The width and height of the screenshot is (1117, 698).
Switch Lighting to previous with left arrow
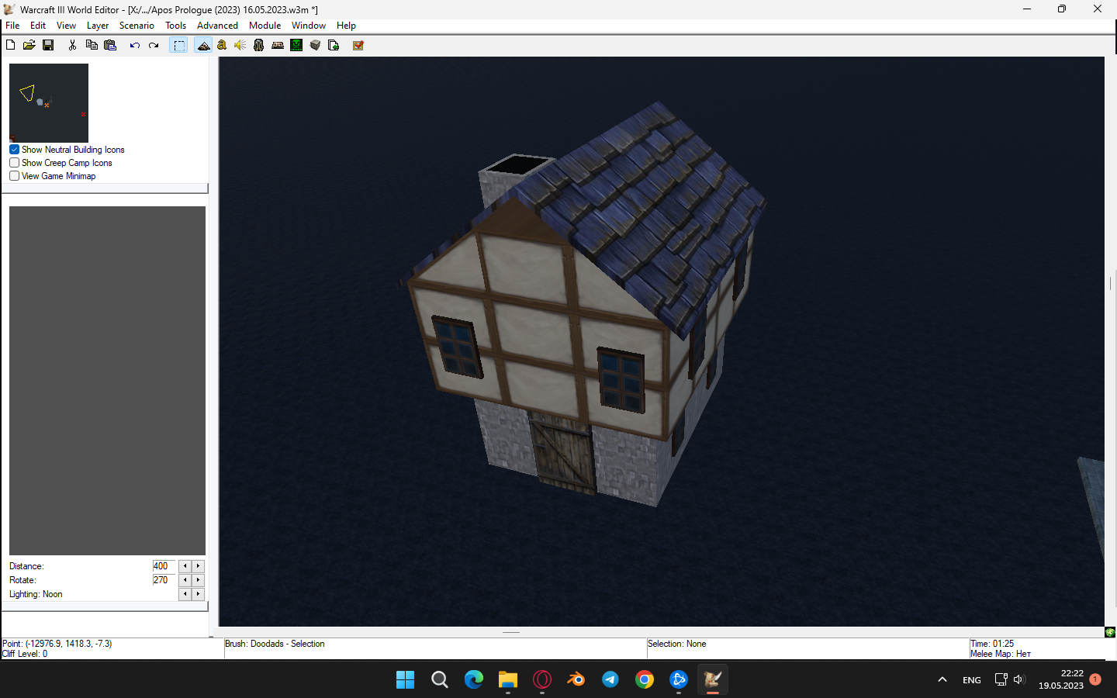(185, 594)
